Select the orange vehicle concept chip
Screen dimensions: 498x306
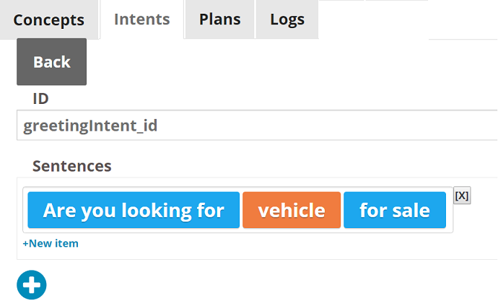(x=292, y=210)
